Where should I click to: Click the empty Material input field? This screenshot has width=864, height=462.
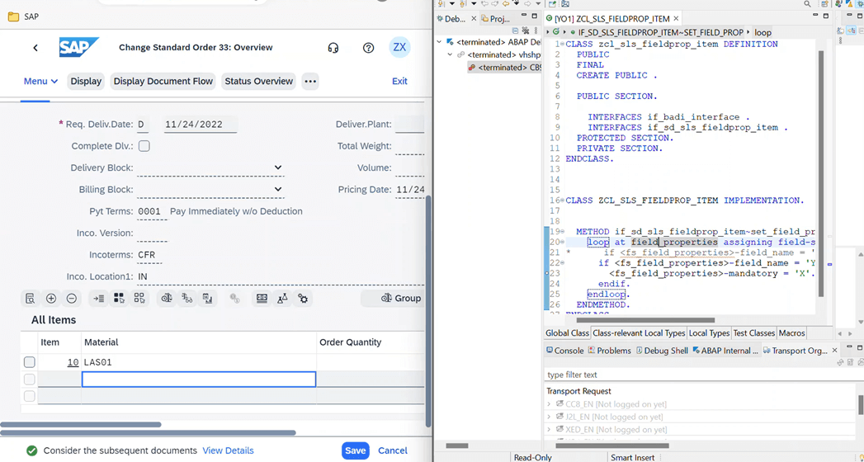pos(199,379)
